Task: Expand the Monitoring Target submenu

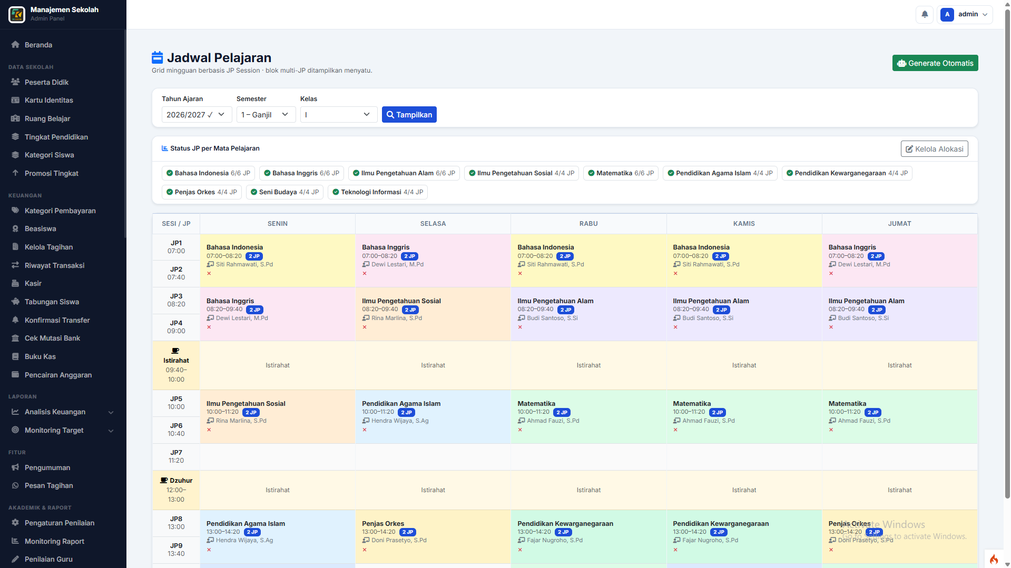Action: pos(111,431)
